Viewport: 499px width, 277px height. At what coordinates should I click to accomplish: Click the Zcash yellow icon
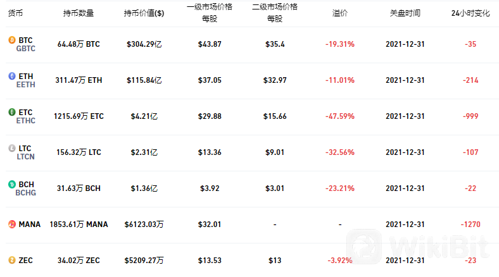12,260
